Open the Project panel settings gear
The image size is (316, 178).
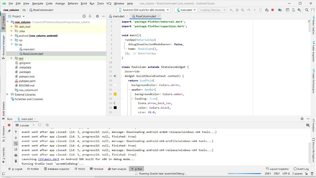coord(97,16)
